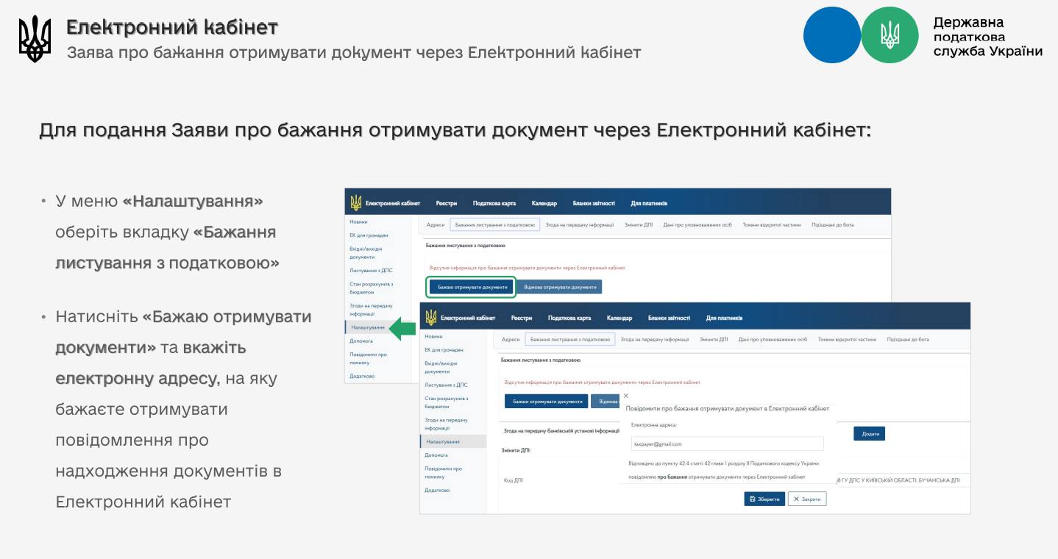Open Бланки звітності in the upper header menu
This screenshot has width=1058, height=559.
click(594, 203)
